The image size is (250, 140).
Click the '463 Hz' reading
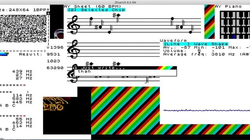22,122
